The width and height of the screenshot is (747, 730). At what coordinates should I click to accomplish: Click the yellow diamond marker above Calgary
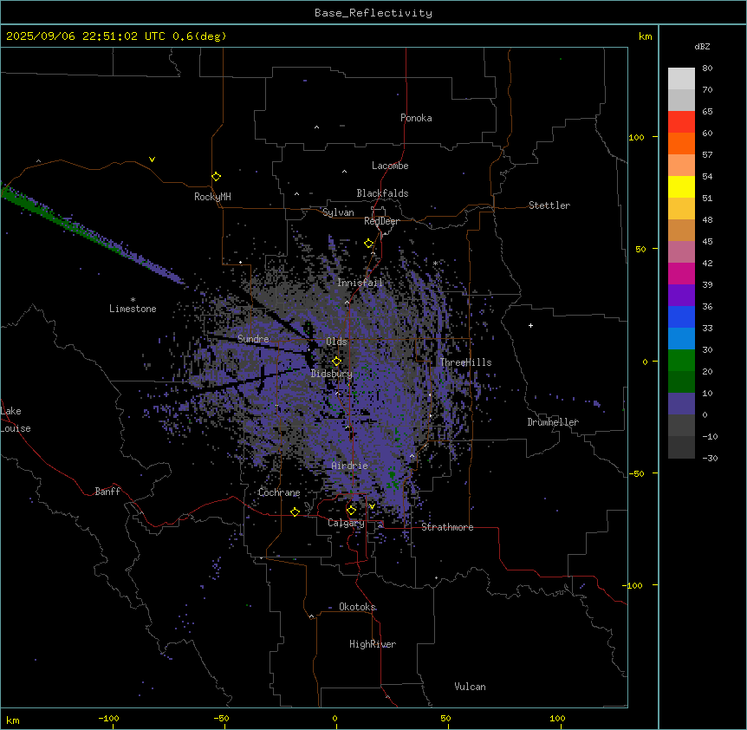tap(351, 511)
